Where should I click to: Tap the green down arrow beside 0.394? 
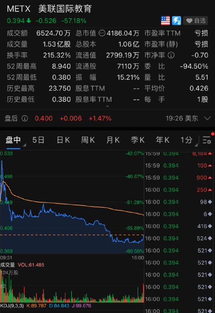coord(29,21)
